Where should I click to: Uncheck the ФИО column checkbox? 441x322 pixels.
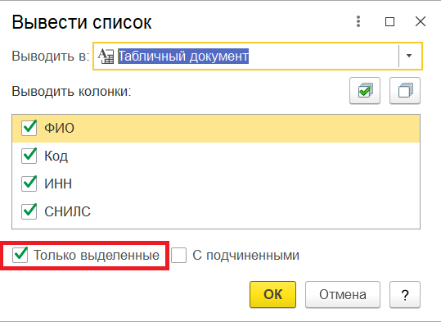tap(29, 128)
